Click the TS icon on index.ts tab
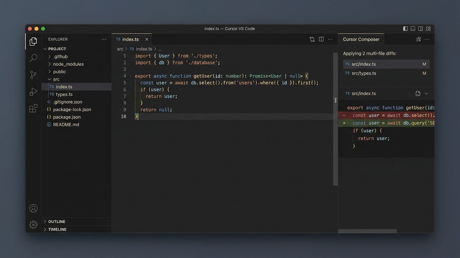Screen dimensions: 460x258 tap(118, 39)
